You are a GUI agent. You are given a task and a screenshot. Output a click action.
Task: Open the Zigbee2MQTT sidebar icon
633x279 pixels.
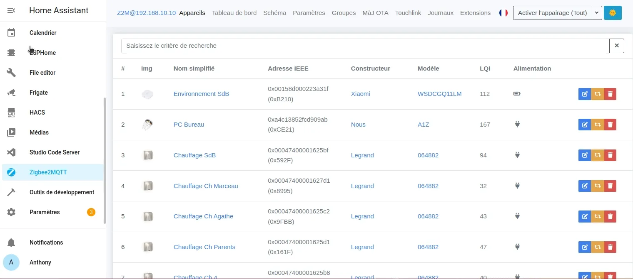[x=11, y=172]
